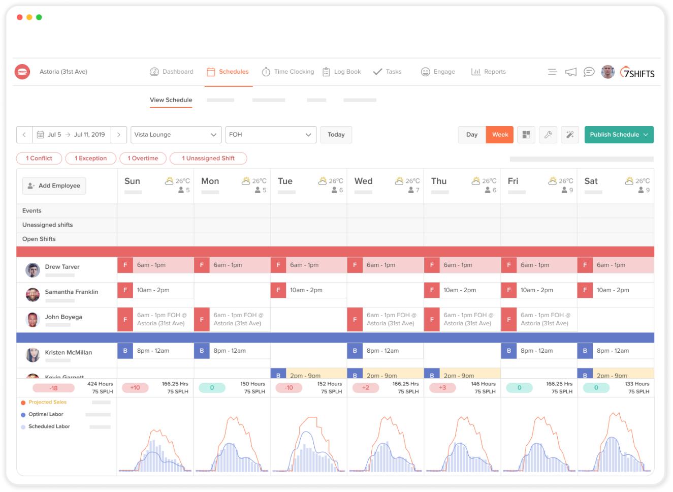Open the Announcements megaphone
The width and height of the screenshot is (673, 492).
(x=570, y=72)
